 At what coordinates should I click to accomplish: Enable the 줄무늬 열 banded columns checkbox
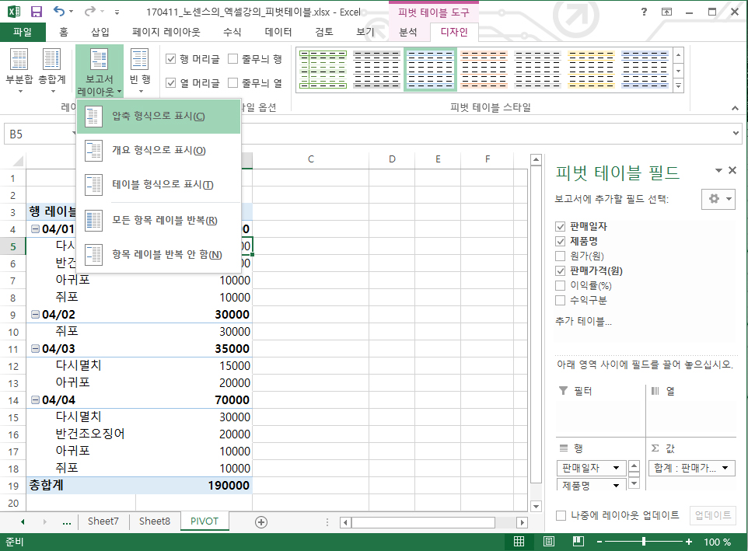pyautogui.click(x=232, y=82)
